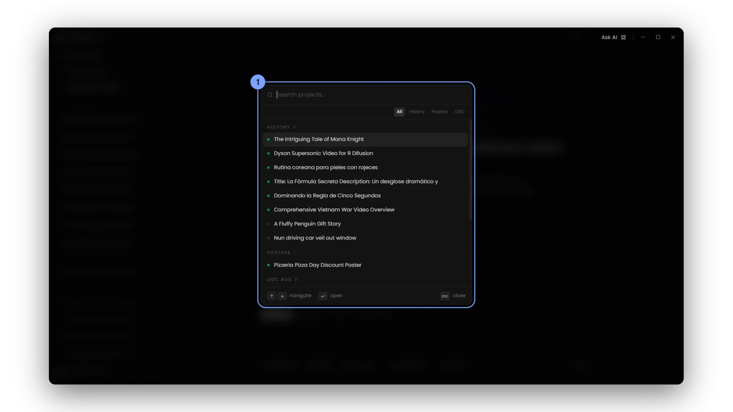The image size is (733, 412).
Task: Click the results list scrollbar
Action: click(x=470, y=170)
